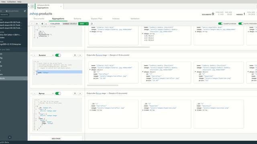Viewport: 257px width, 144px height.
Task: Create a database with the sidebar plus button
Action: coord(10,137)
